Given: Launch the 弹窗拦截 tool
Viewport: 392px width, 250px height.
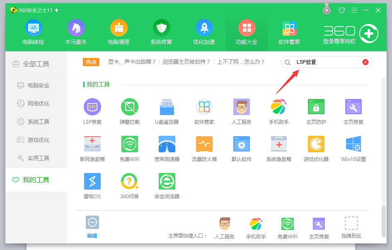Looking at the screenshot, I should click(x=130, y=111).
